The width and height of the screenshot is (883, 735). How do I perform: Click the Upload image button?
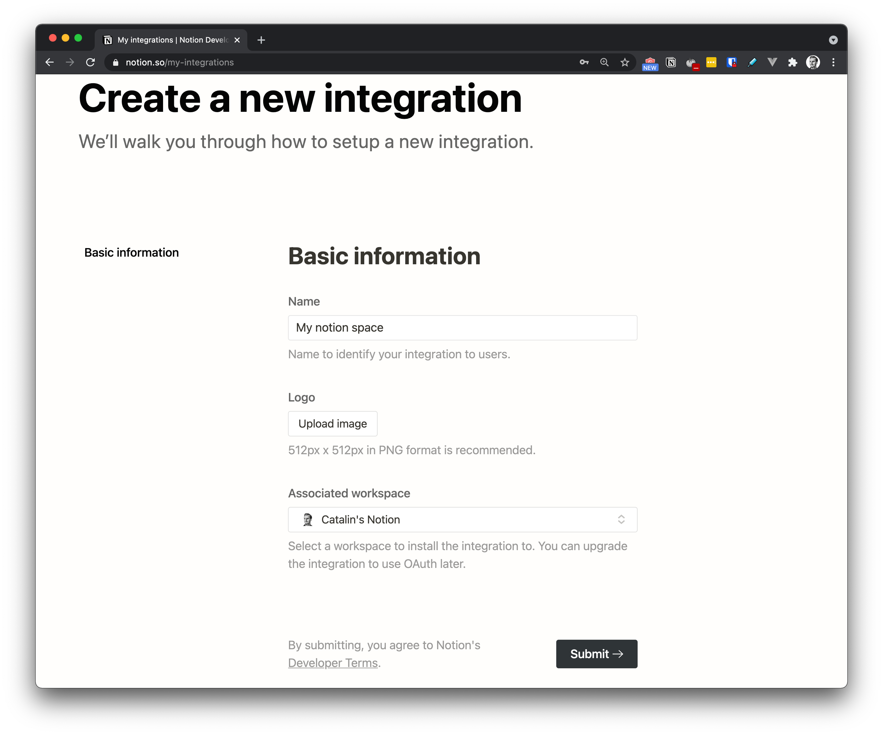(332, 424)
